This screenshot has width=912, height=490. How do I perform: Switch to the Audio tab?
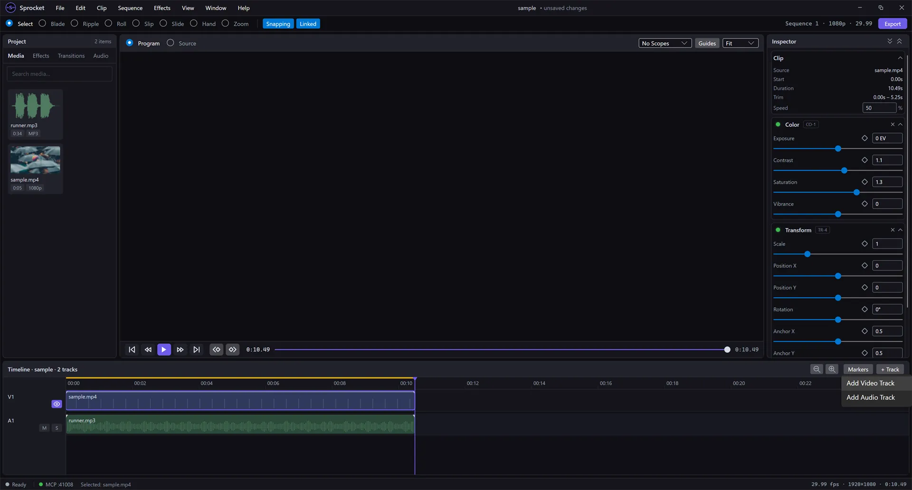101,56
